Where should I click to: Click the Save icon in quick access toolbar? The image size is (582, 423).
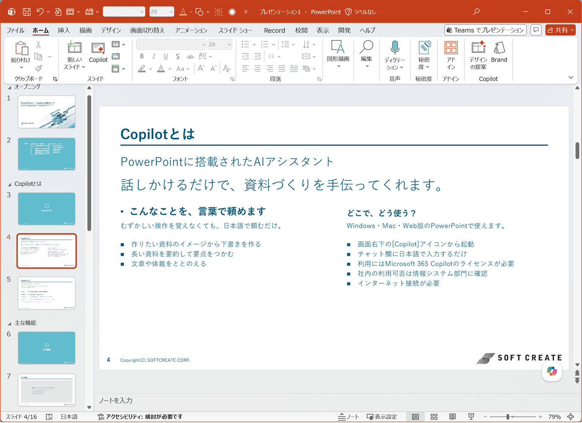[x=26, y=12]
